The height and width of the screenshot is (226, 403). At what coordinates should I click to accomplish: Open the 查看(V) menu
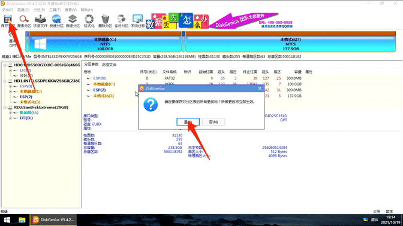(x=71, y=10)
